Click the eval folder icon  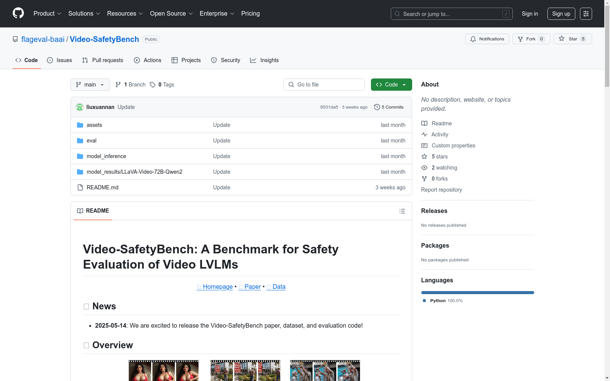[80, 141]
